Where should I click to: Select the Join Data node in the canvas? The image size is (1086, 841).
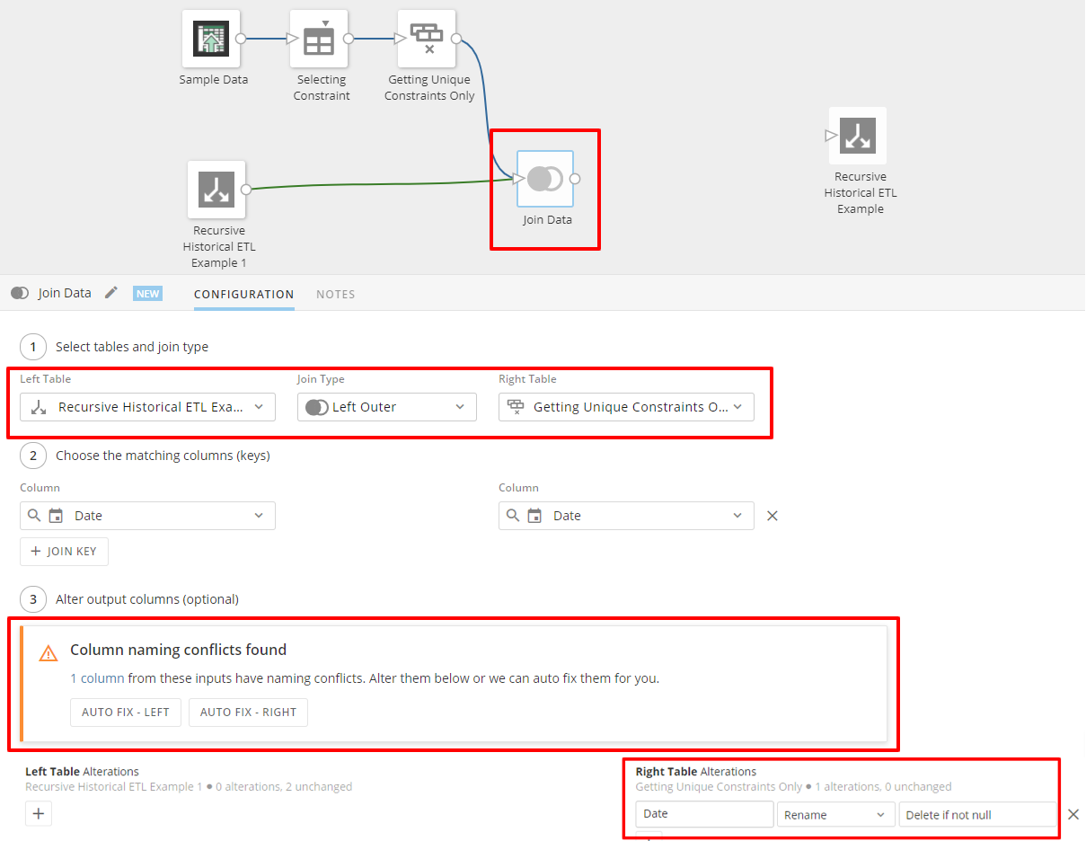545,179
